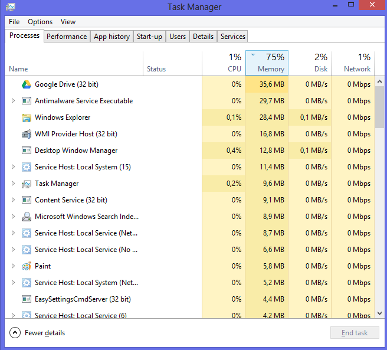Expand Microsoft Windows Search Indexer row
The width and height of the screenshot is (387, 350).
click(14, 217)
